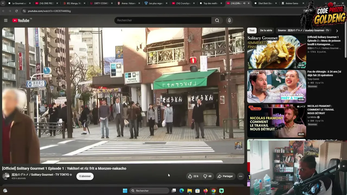
Task: Go back with the browser back arrow
Action: coord(4,11)
